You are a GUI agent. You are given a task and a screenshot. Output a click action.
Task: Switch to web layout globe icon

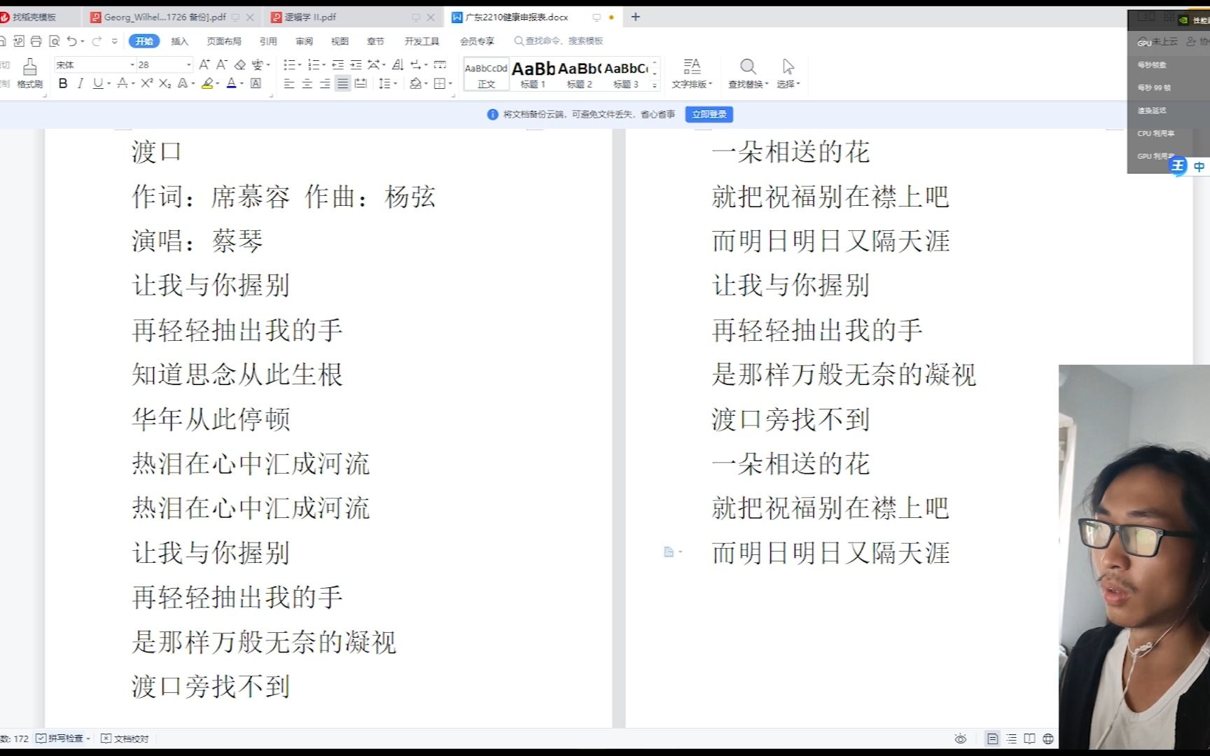[1048, 738]
